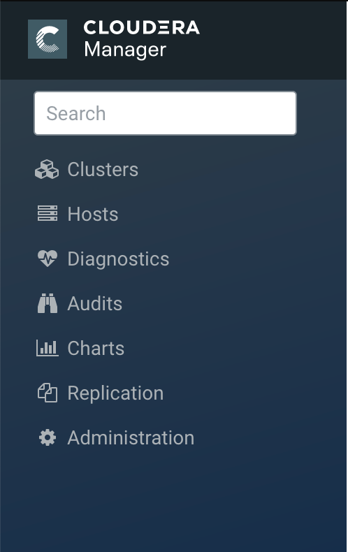Focus the Search input field

[165, 113]
